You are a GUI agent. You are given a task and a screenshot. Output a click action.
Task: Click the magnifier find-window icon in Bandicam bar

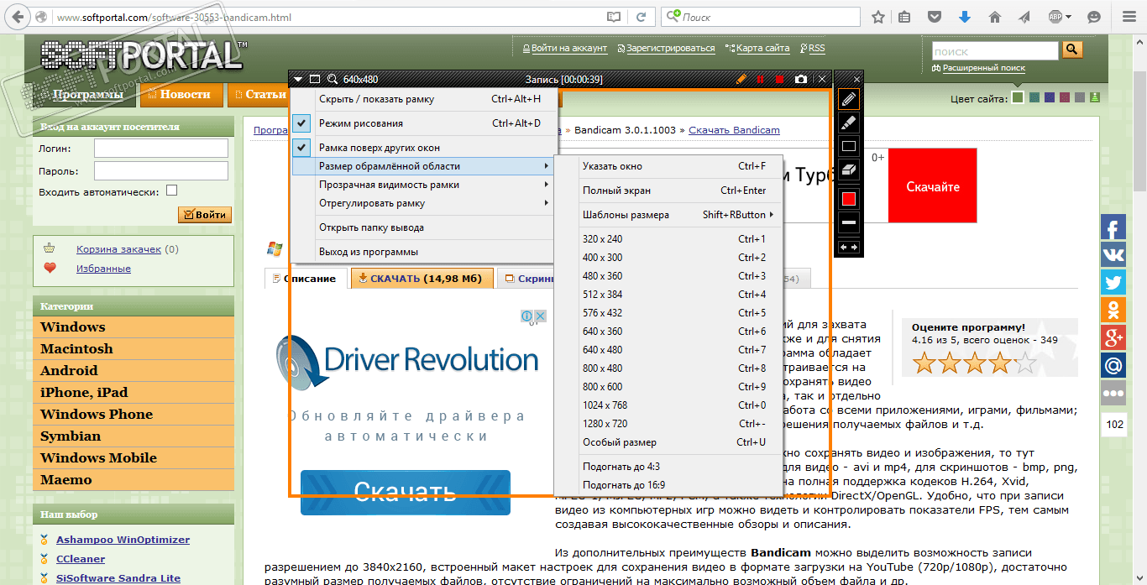click(x=333, y=79)
